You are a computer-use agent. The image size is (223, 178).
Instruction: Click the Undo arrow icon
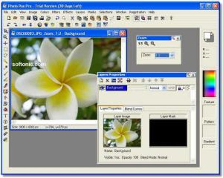pyautogui.click(x=57, y=18)
